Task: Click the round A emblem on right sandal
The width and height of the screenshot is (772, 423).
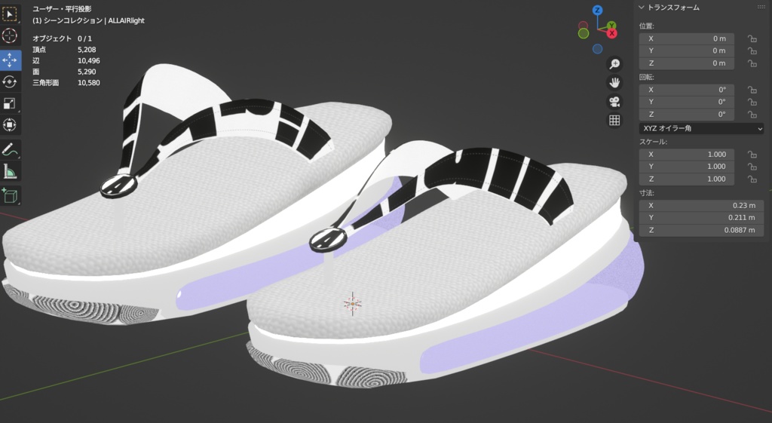Action: 328,241
